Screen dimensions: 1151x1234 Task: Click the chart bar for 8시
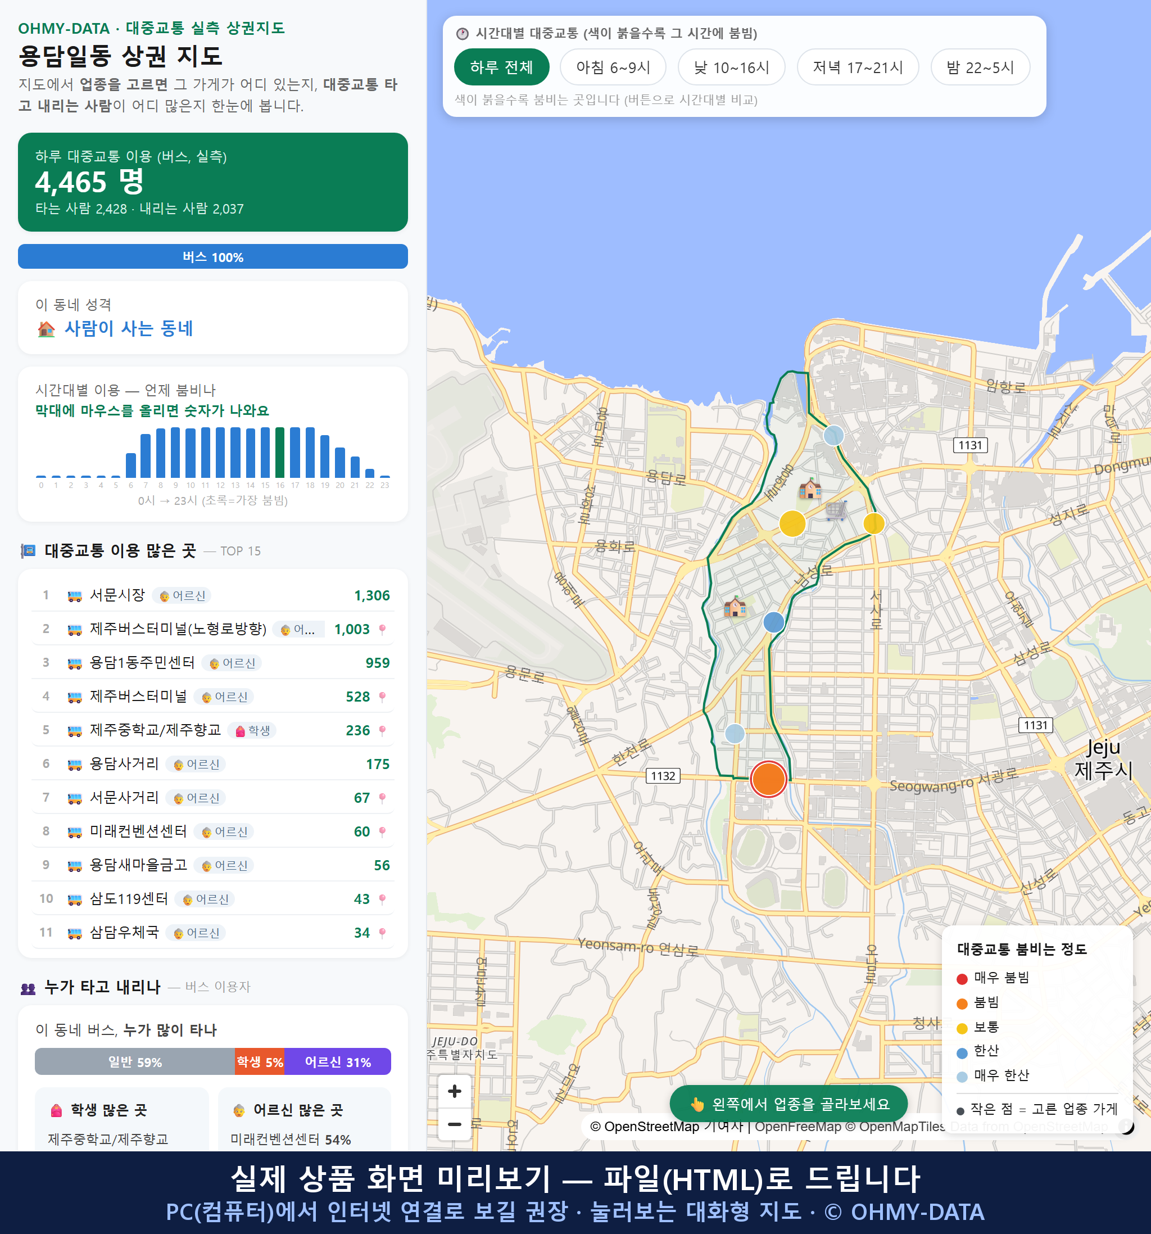[161, 452]
